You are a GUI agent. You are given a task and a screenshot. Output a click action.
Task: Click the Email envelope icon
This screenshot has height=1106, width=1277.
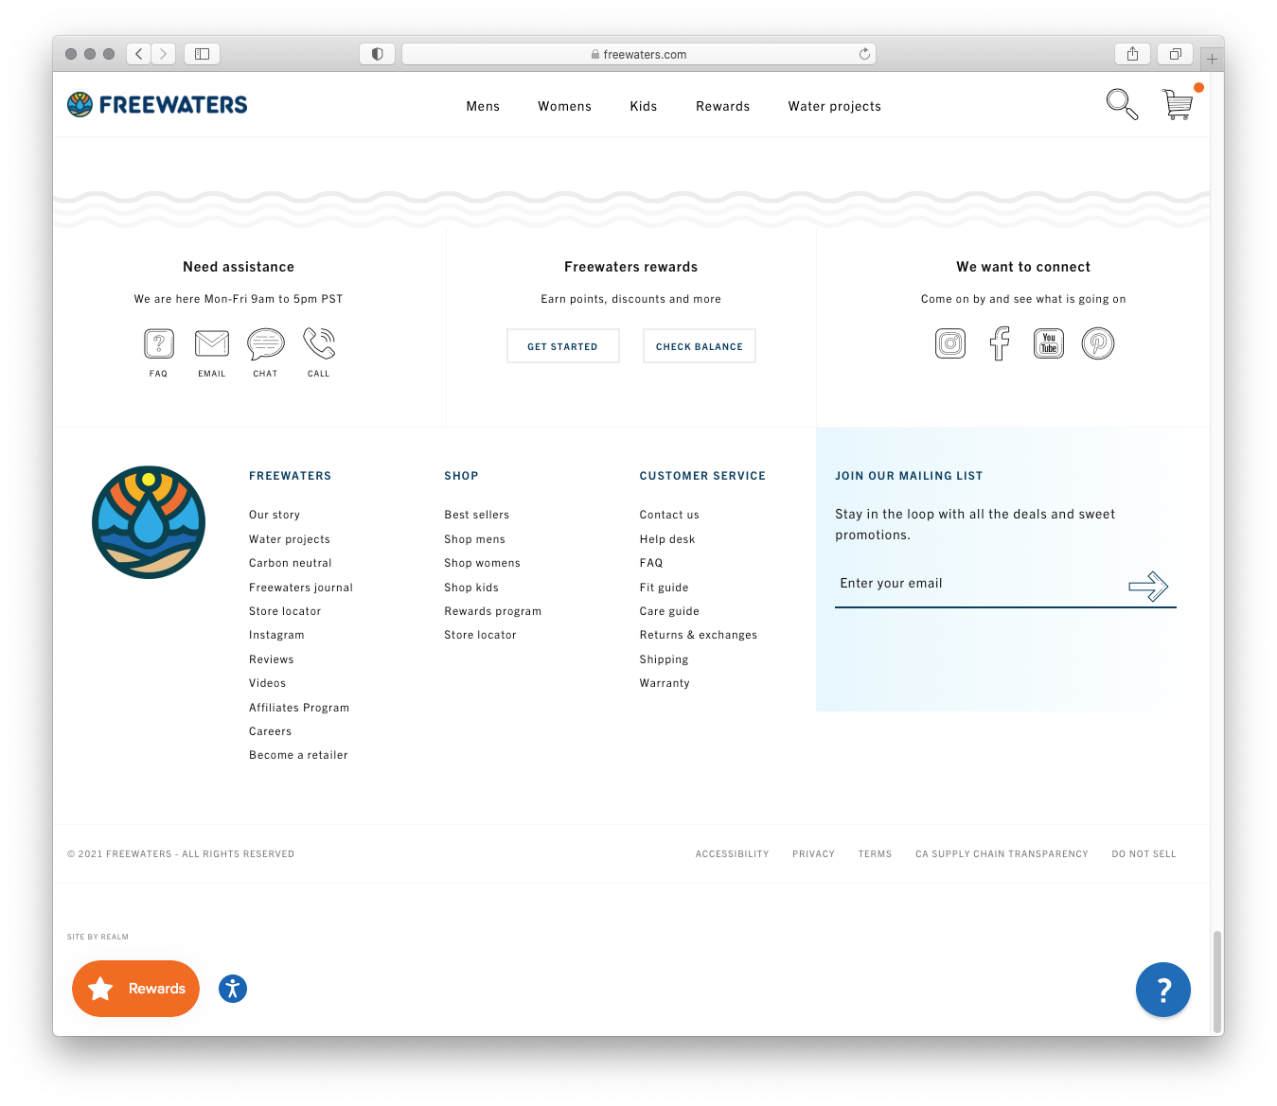click(x=212, y=343)
